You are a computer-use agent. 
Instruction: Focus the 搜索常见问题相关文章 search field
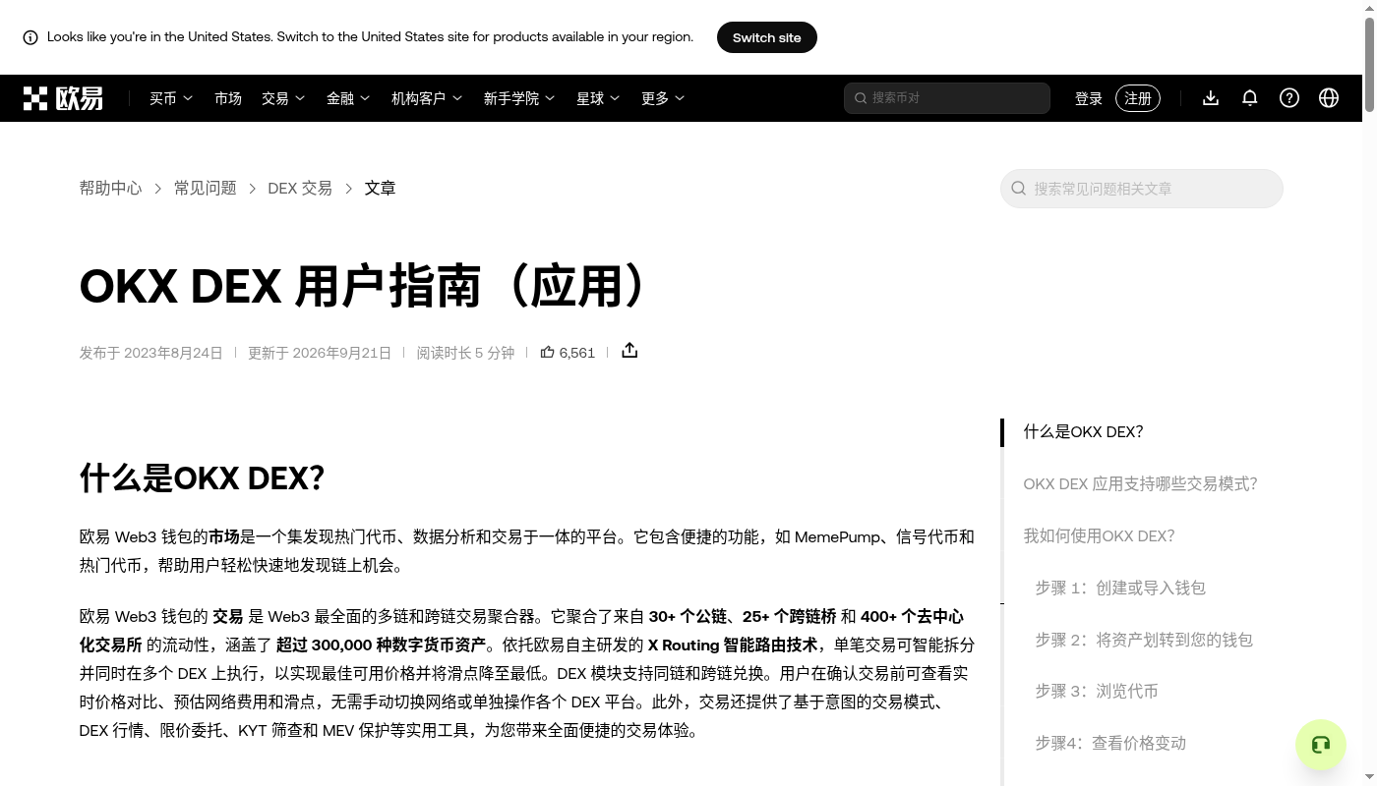tap(1142, 189)
